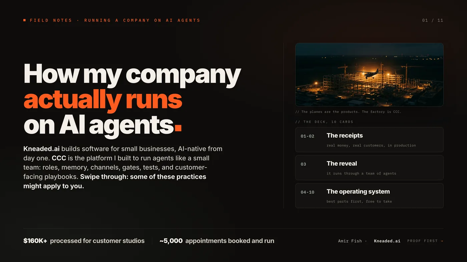Click 'it runs through a team of agents' subtitle
The image size is (467, 262).
pyautogui.click(x=361, y=173)
